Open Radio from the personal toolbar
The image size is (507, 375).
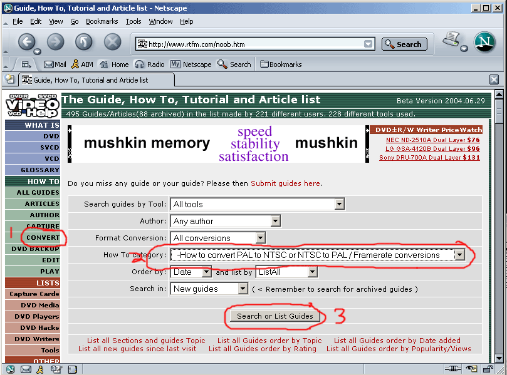[x=150, y=64]
